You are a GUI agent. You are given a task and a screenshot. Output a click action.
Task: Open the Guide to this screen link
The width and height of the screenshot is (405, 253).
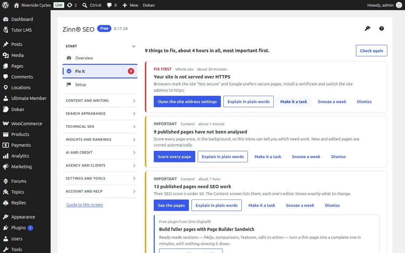(x=84, y=205)
